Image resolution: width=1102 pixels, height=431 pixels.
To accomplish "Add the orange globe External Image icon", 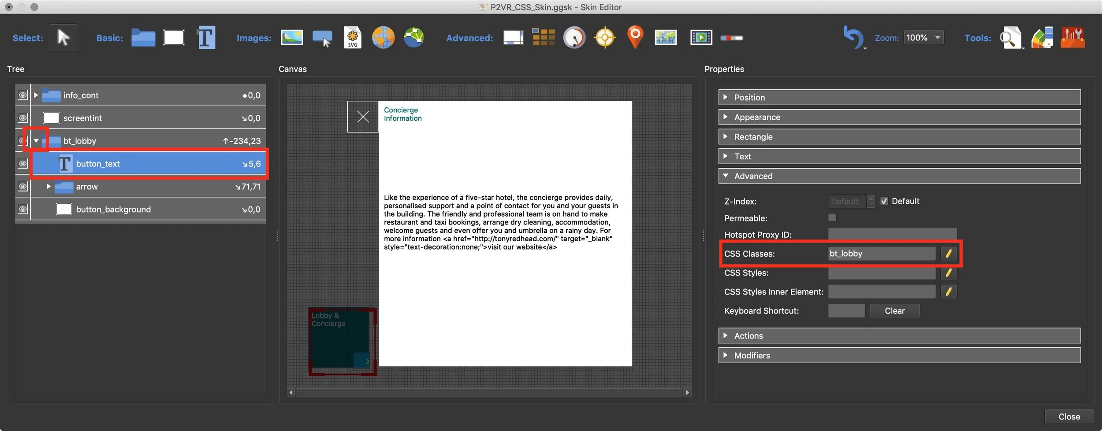I will pos(383,38).
